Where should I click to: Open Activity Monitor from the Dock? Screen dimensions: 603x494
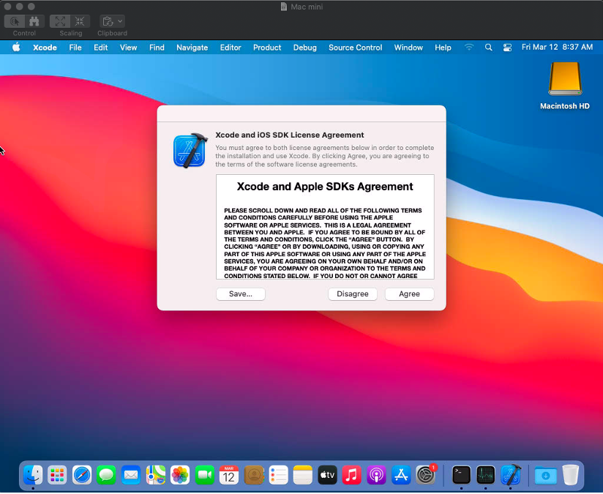tap(486, 475)
